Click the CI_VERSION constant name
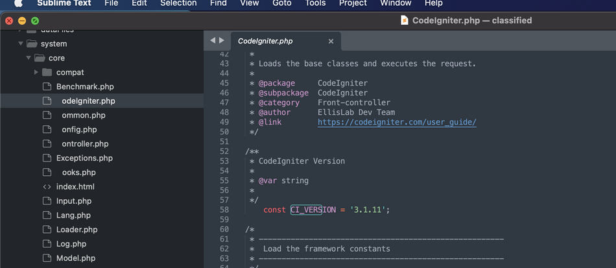The height and width of the screenshot is (268, 616). [x=313, y=210]
